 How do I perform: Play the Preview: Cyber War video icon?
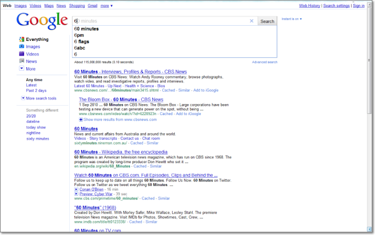tap(76, 193)
